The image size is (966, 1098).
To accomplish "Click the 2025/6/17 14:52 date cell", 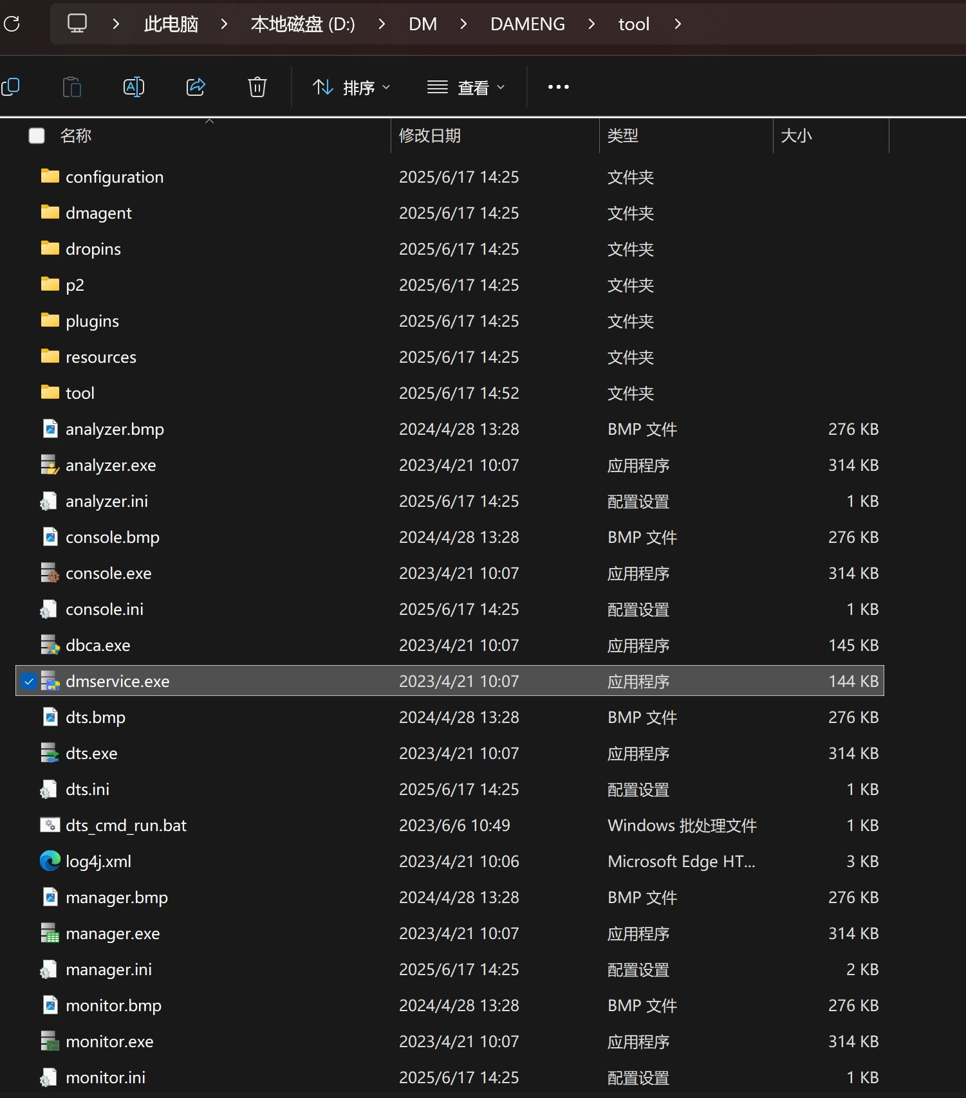I will [459, 393].
